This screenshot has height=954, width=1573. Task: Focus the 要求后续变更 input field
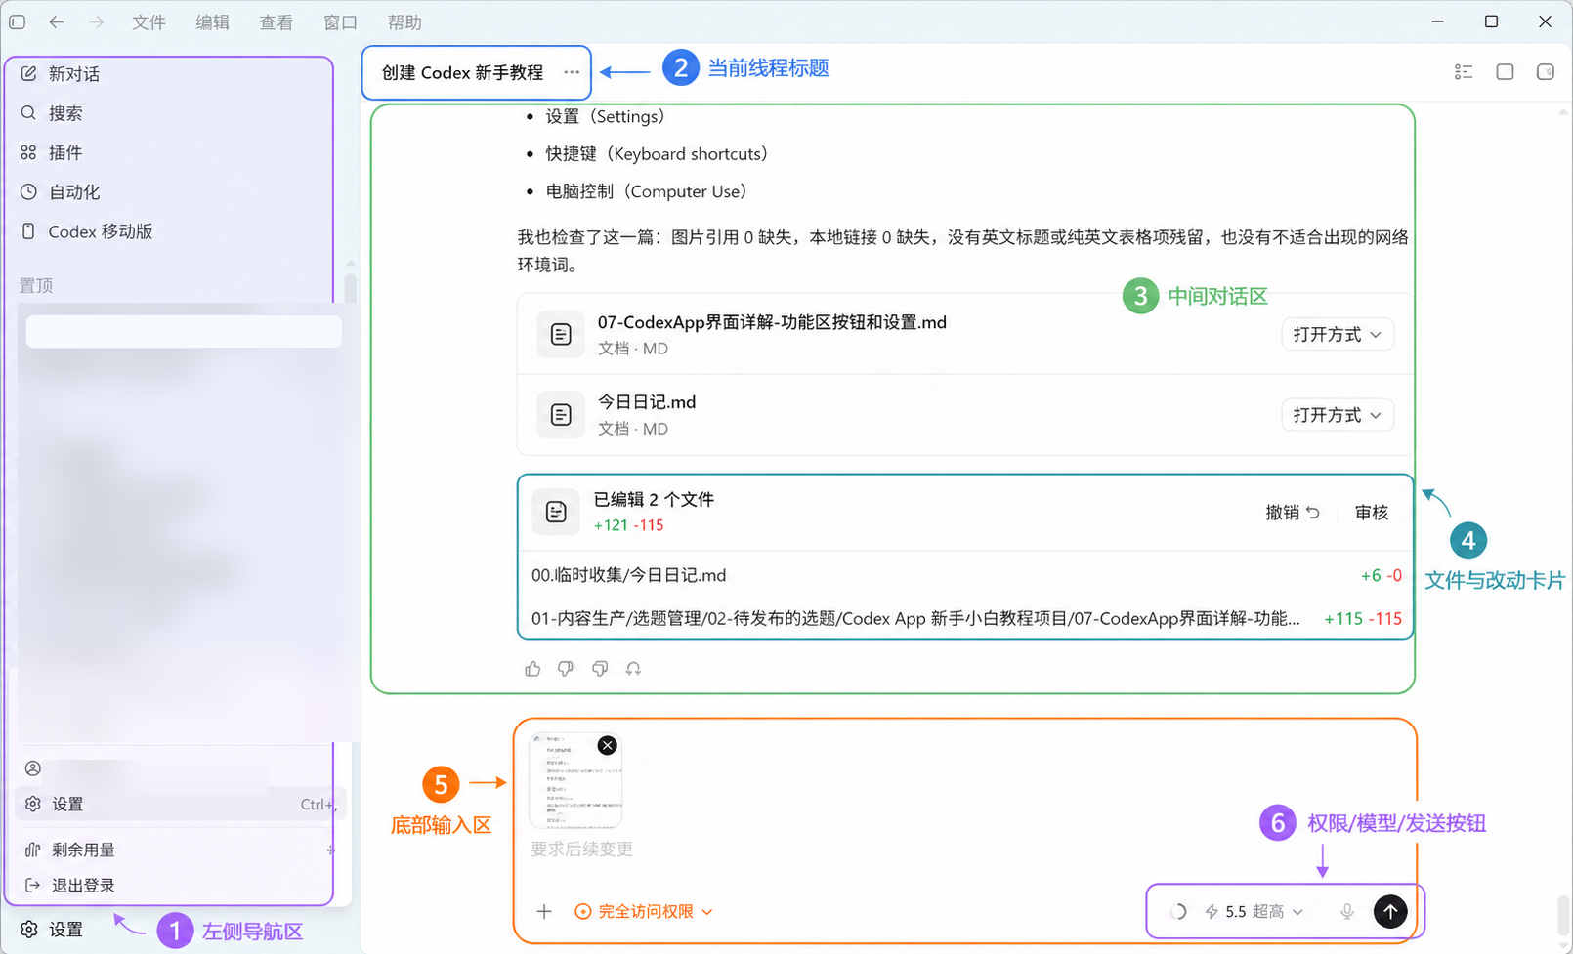coord(581,850)
